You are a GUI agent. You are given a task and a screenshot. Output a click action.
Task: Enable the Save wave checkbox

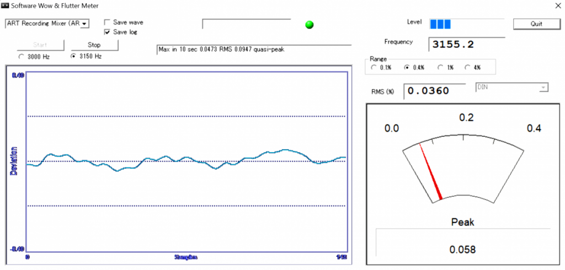(x=107, y=23)
